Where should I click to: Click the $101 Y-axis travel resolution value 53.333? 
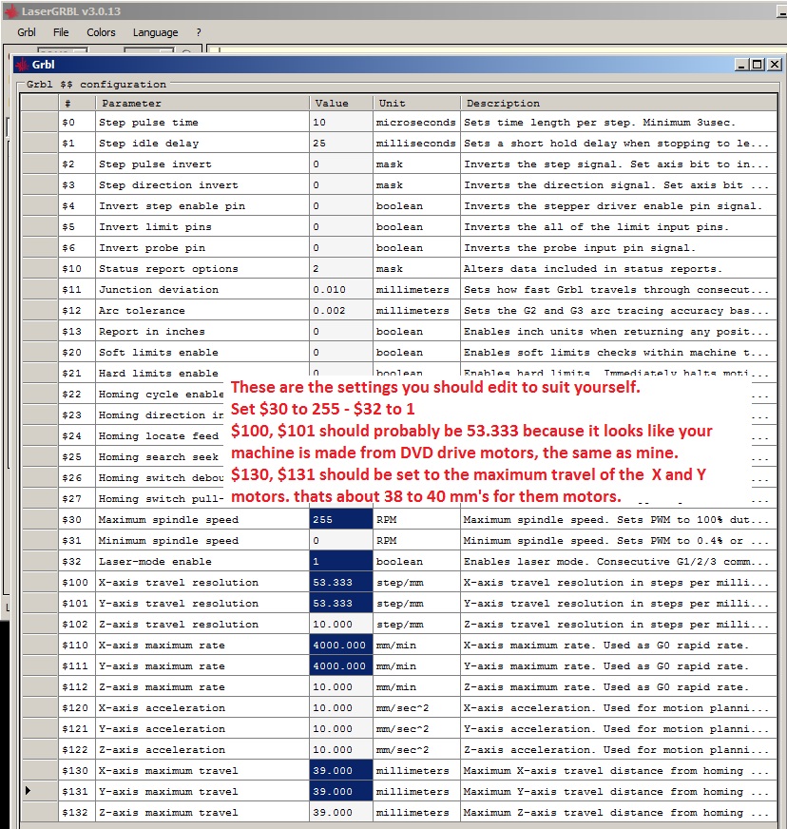[x=341, y=604]
